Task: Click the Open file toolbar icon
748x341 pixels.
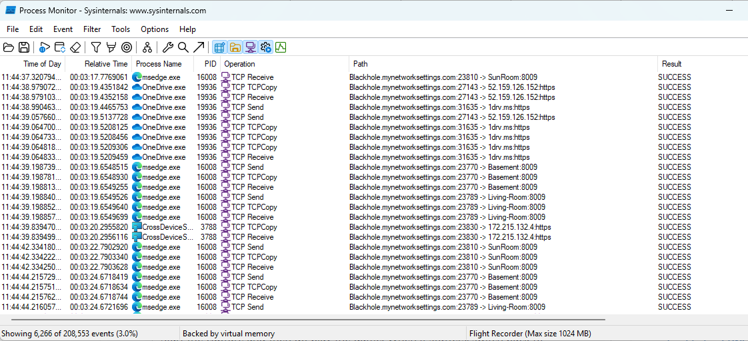Action: pos(8,47)
